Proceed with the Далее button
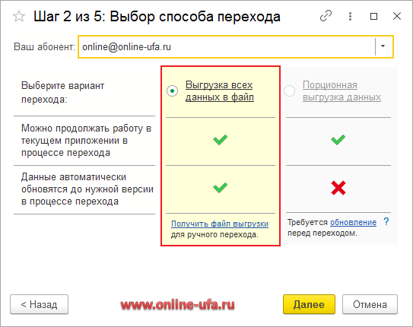 click(x=309, y=304)
